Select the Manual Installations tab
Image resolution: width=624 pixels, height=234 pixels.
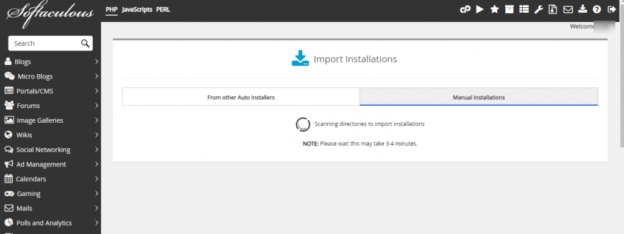[x=479, y=97]
